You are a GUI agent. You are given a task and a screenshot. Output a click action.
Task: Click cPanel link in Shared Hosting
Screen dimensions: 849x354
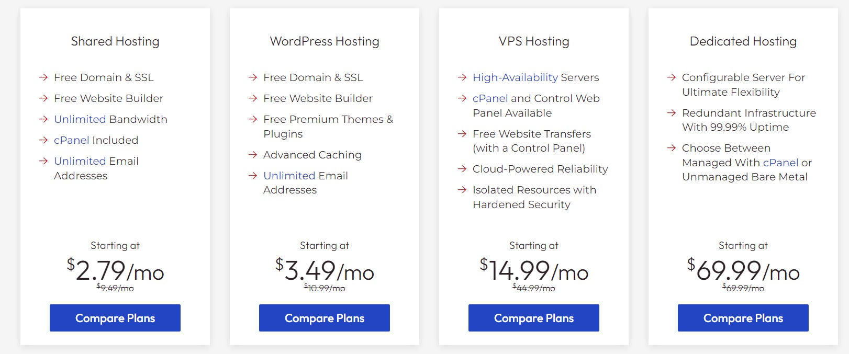click(x=72, y=140)
